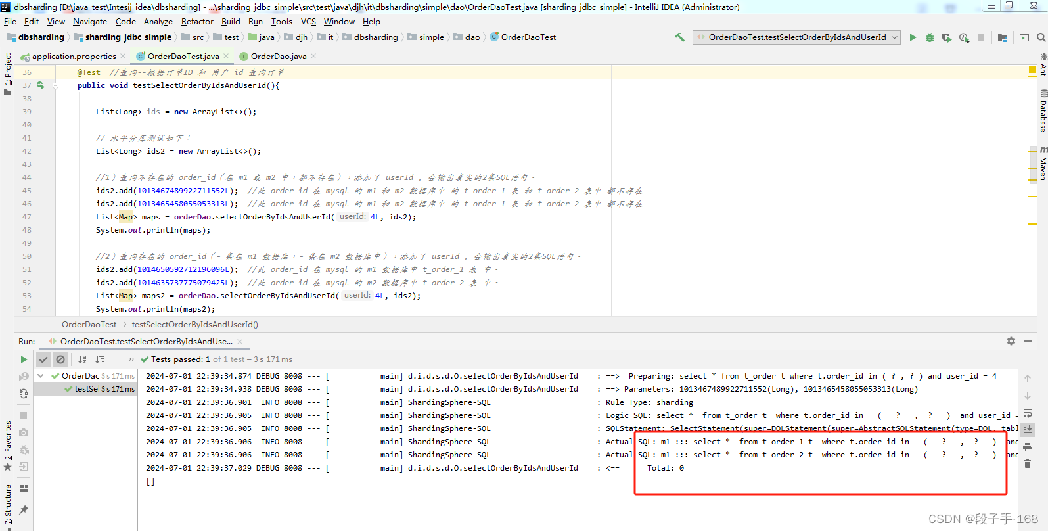Go up the stack trace in the console
This screenshot has width=1048, height=531.
click(1028, 379)
